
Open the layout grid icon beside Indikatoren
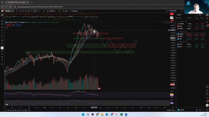click(x=59, y=11)
